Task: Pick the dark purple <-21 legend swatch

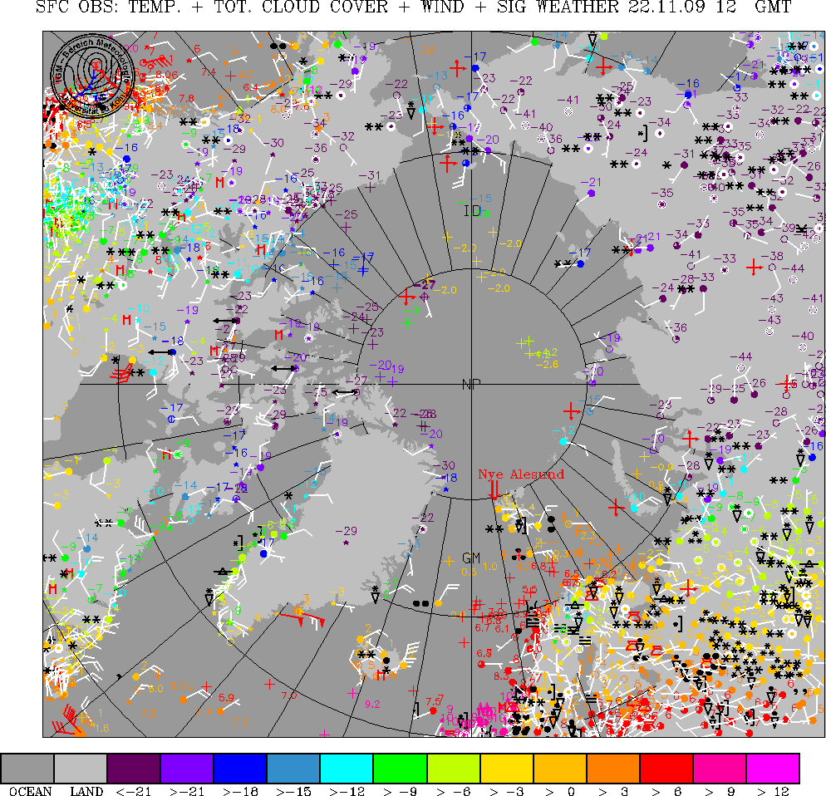Action: (134, 769)
